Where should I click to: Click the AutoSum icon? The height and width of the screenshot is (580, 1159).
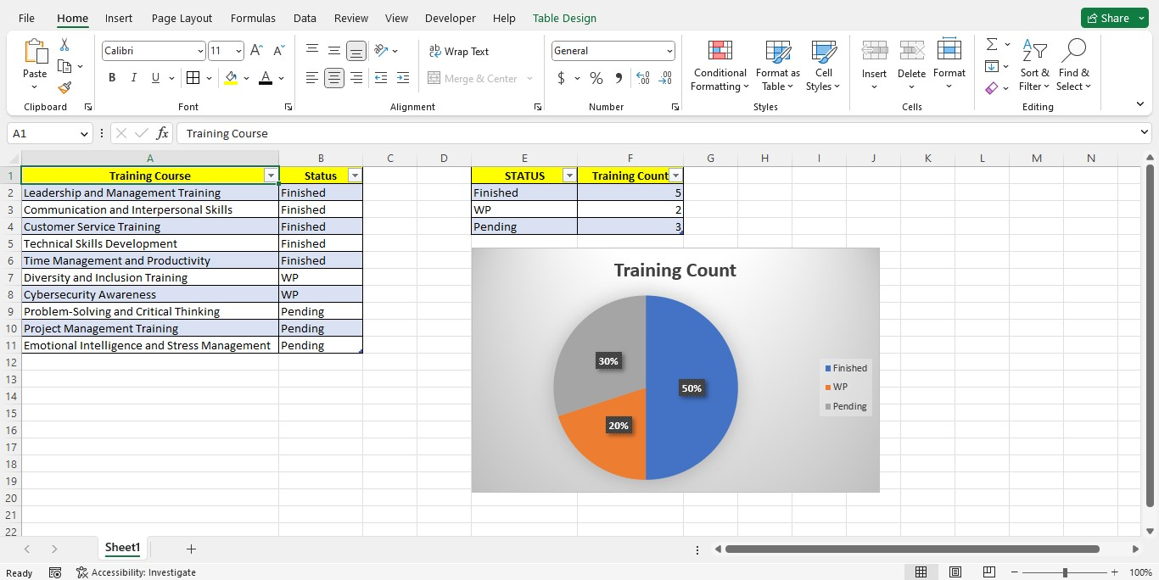click(x=990, y=45)
